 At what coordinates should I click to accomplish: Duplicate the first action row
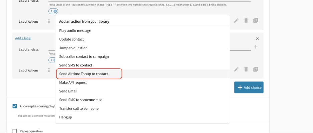(256, 21)
